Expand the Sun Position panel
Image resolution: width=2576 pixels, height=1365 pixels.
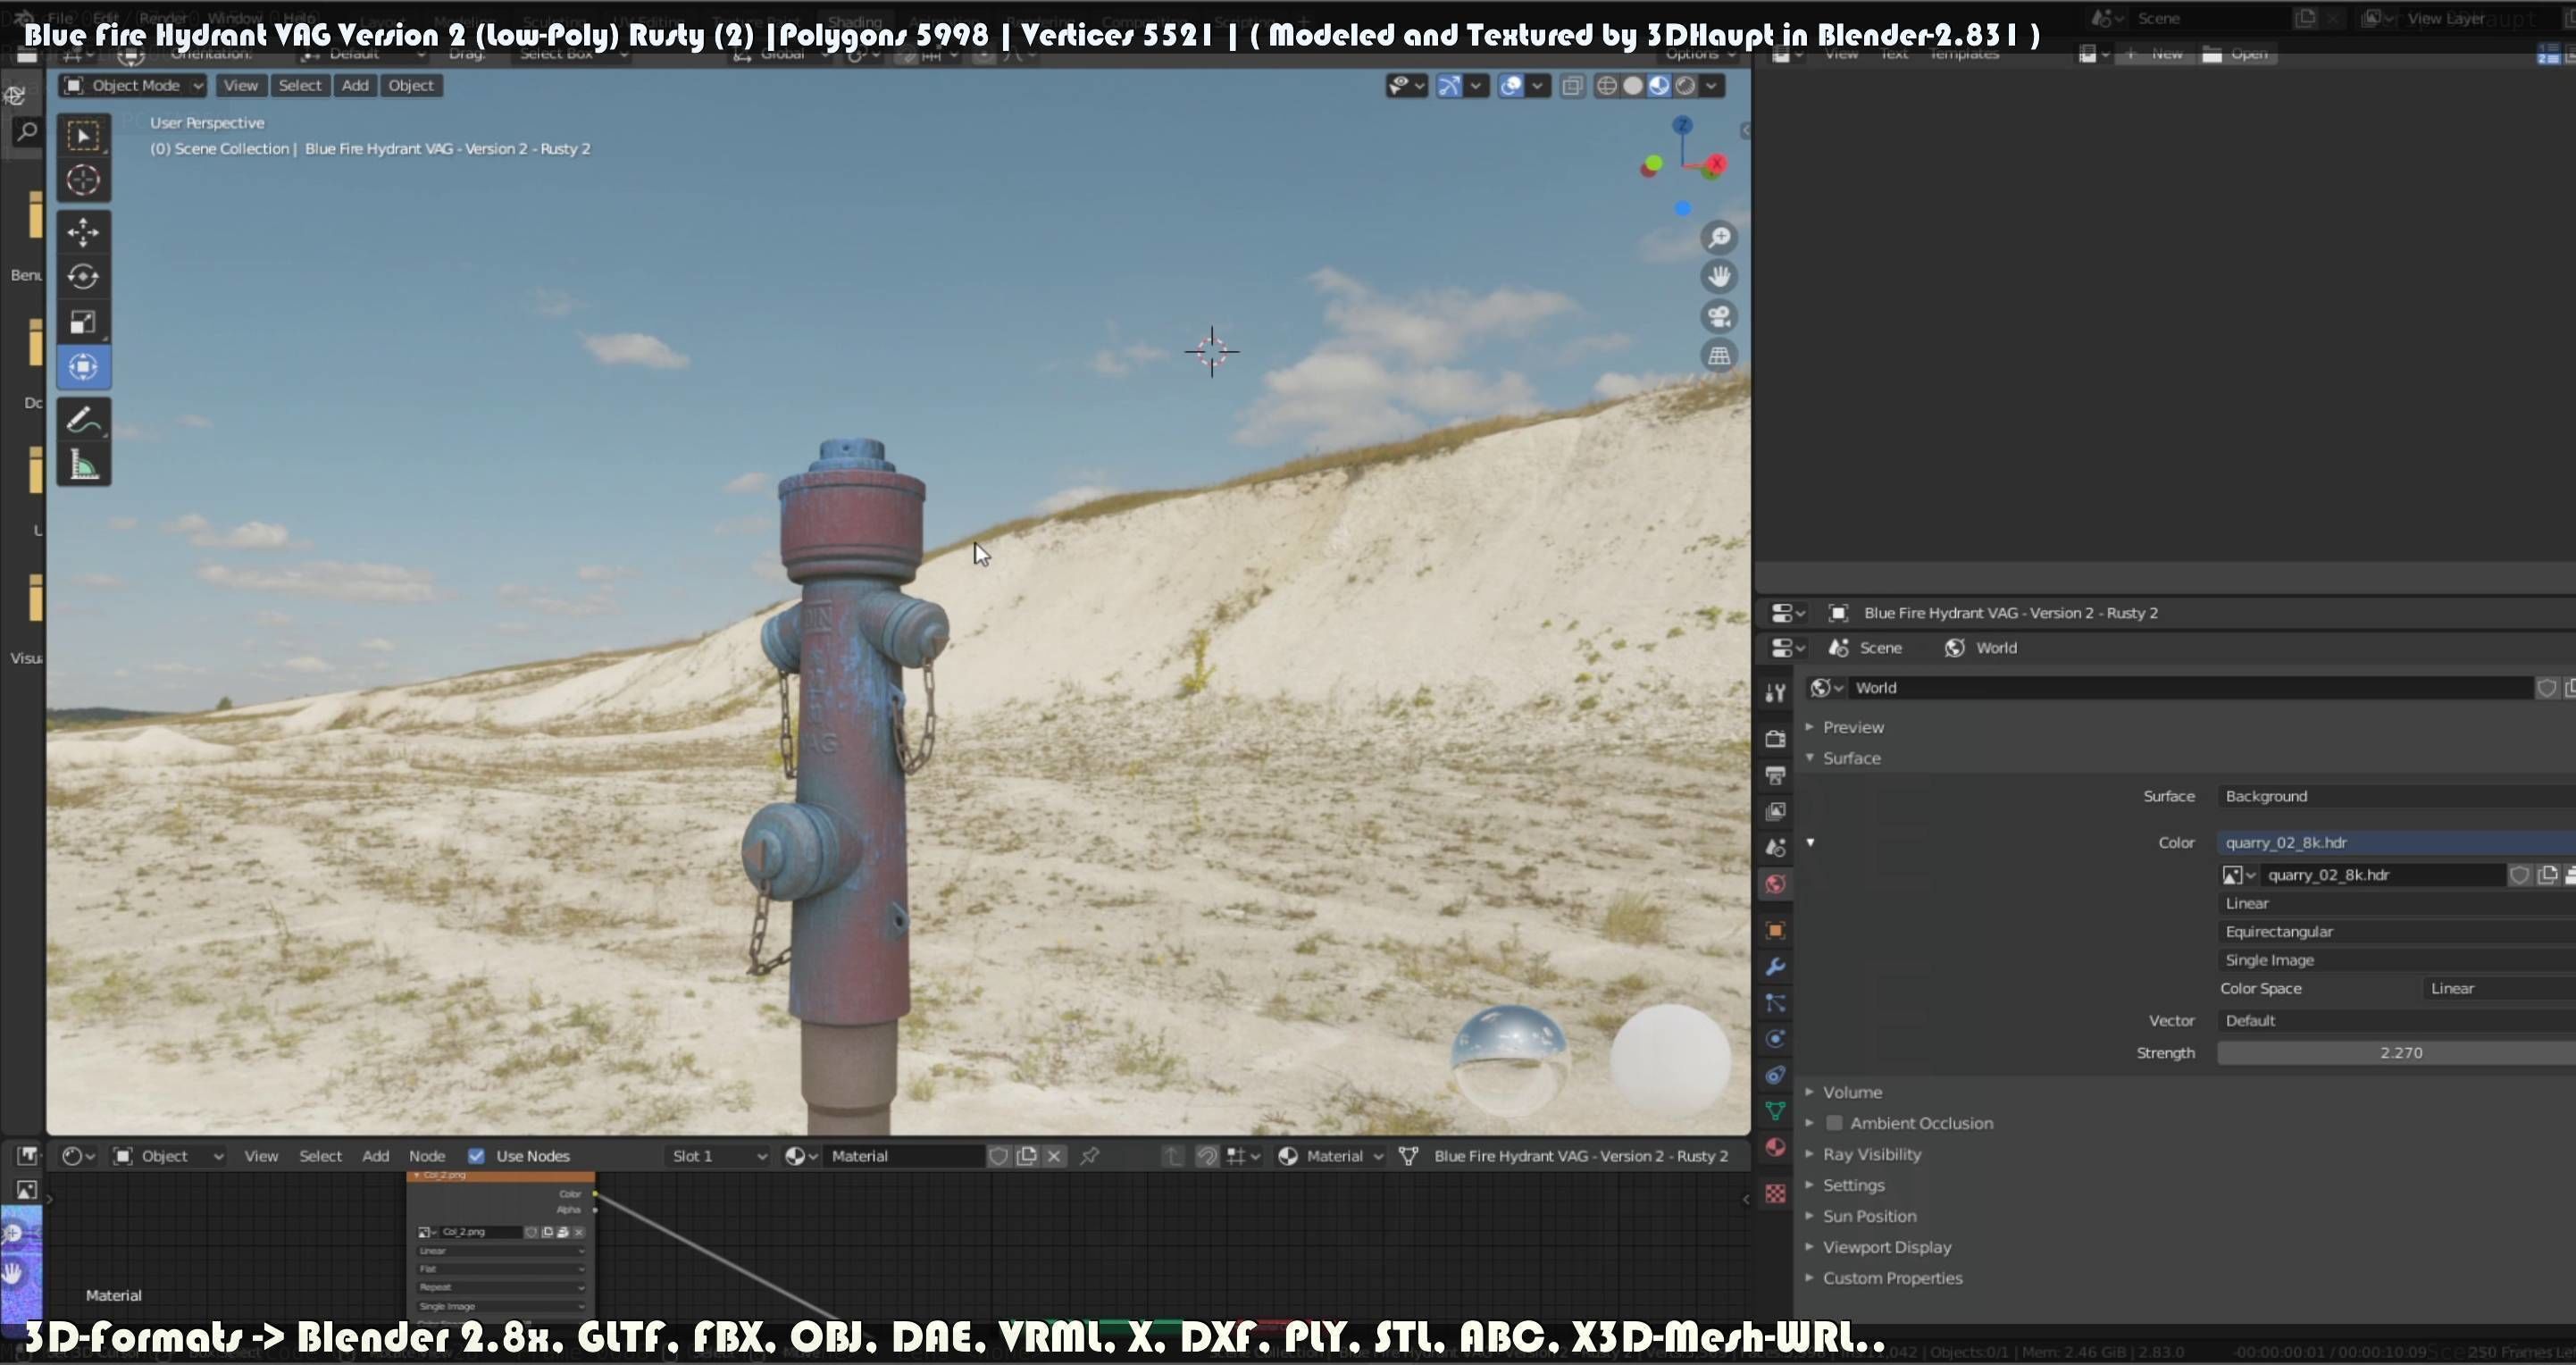1868,1216
